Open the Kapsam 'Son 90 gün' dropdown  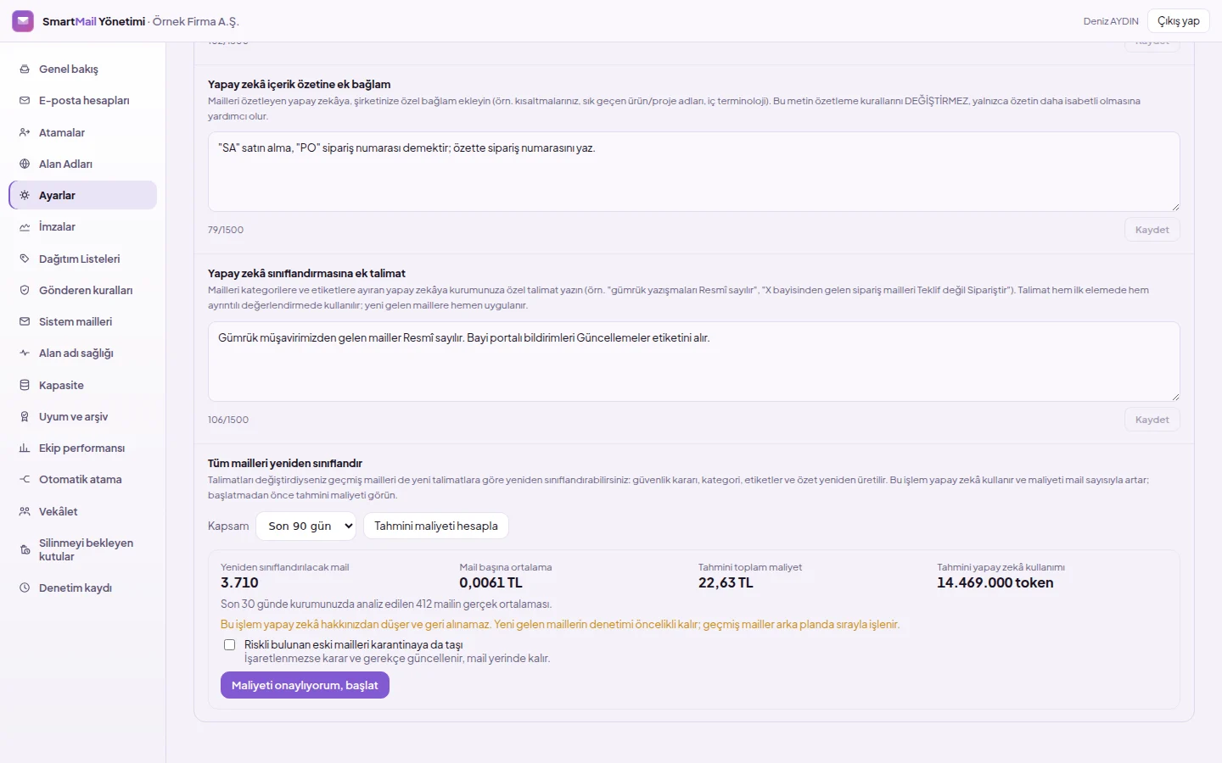[x=305, y=526]
